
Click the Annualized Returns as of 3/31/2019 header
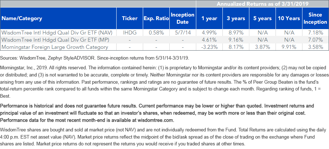pos(262,4)
